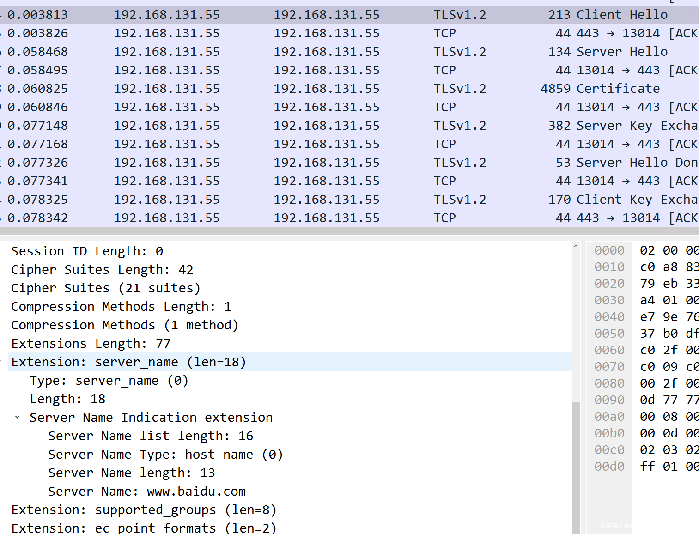Select the Client Key Exchange packet

(x=323, y=200)
